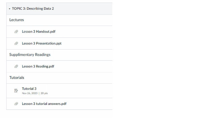The width and height of the screenshot is (201, 127).
Task: Click the paperclip icon beside Lesson 3 Handout.pdf
Action: coord(16,32)
